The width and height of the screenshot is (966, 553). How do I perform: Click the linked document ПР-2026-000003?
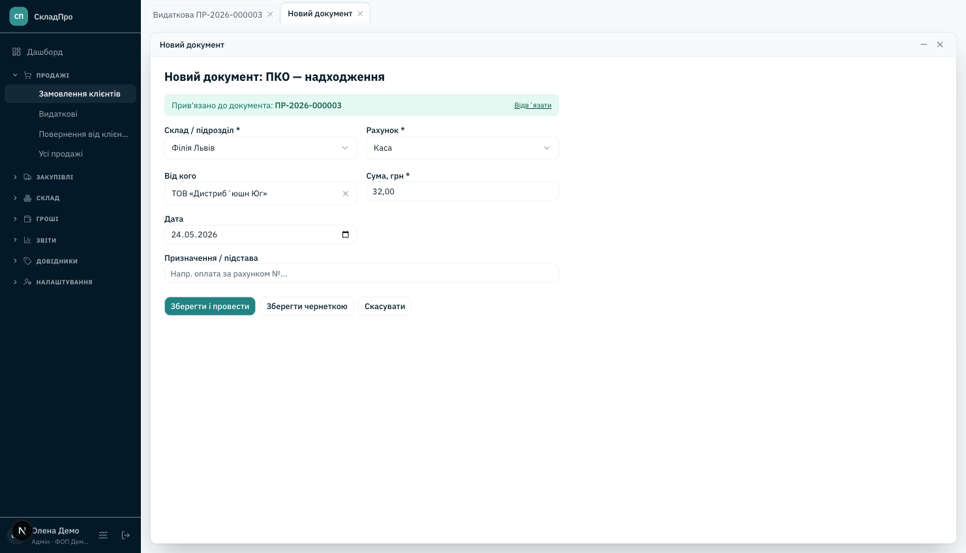pyautogui.click(x=308, y=106)
